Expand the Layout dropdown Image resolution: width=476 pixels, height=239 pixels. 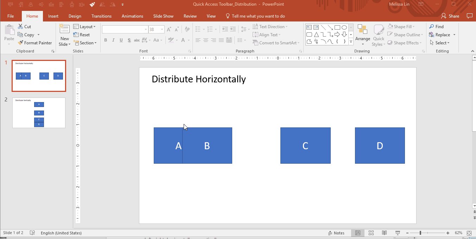[x=84, y=27]
